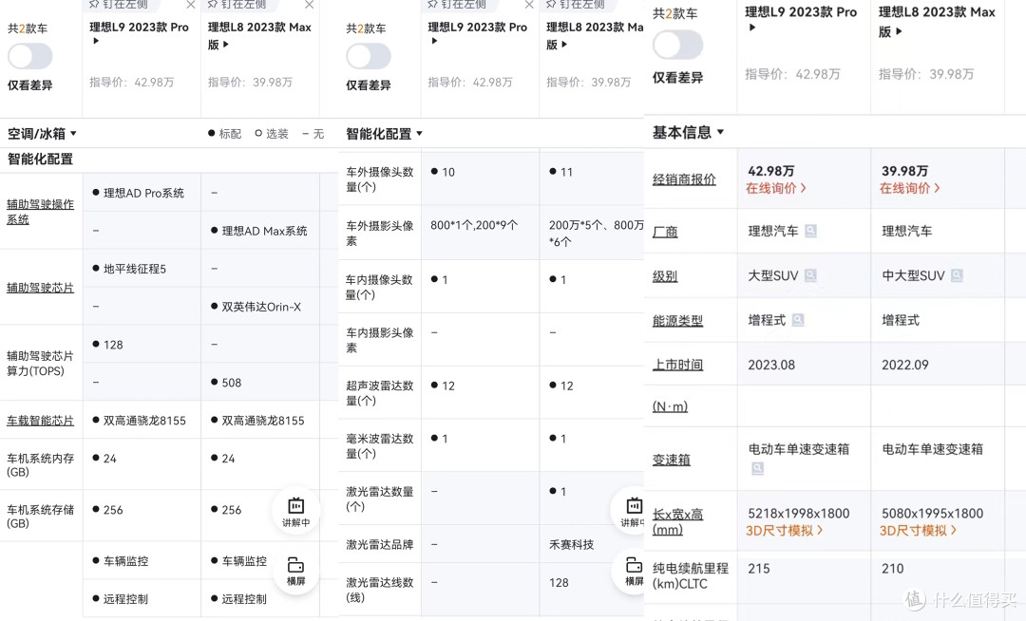Select the 纯电续航里程(km)CLTC row label
This screenshot has width=1026, height=621.
[x=691, y=575]
